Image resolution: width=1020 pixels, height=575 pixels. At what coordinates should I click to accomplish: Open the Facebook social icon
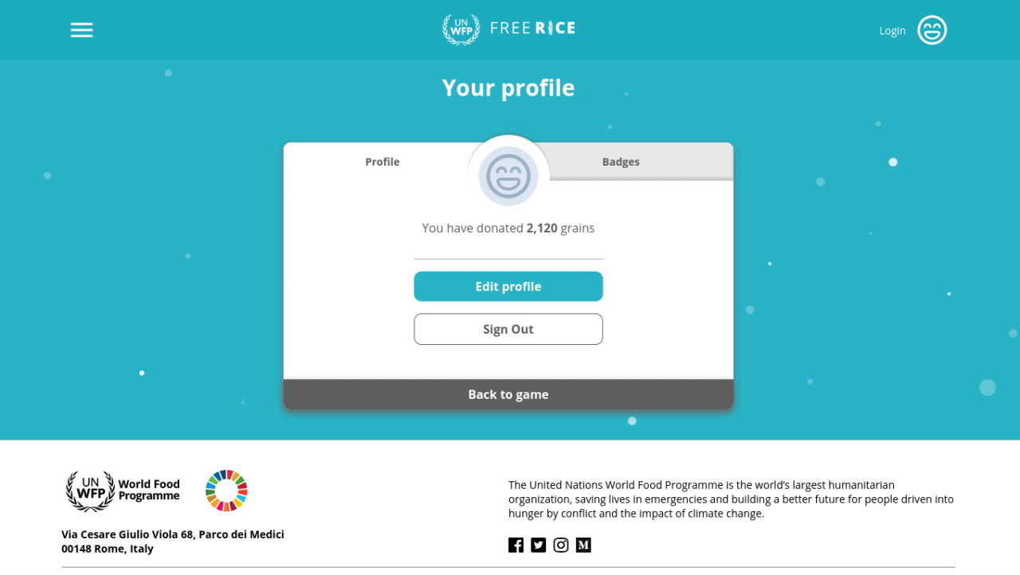[516, 545]
